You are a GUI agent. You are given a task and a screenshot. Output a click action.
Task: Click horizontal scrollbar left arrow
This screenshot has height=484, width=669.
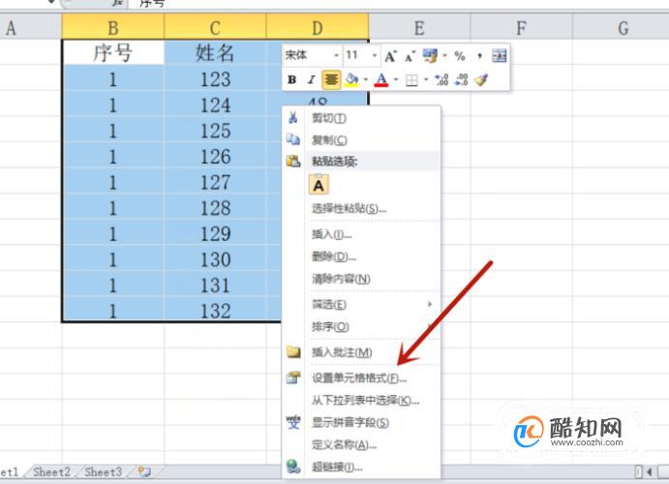point(650,471)
